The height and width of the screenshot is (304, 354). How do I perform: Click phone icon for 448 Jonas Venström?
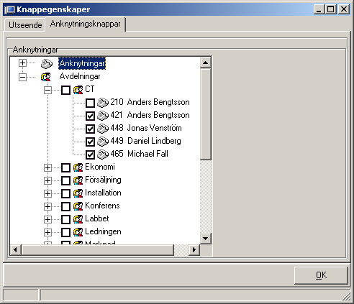(x=103, y=129)
